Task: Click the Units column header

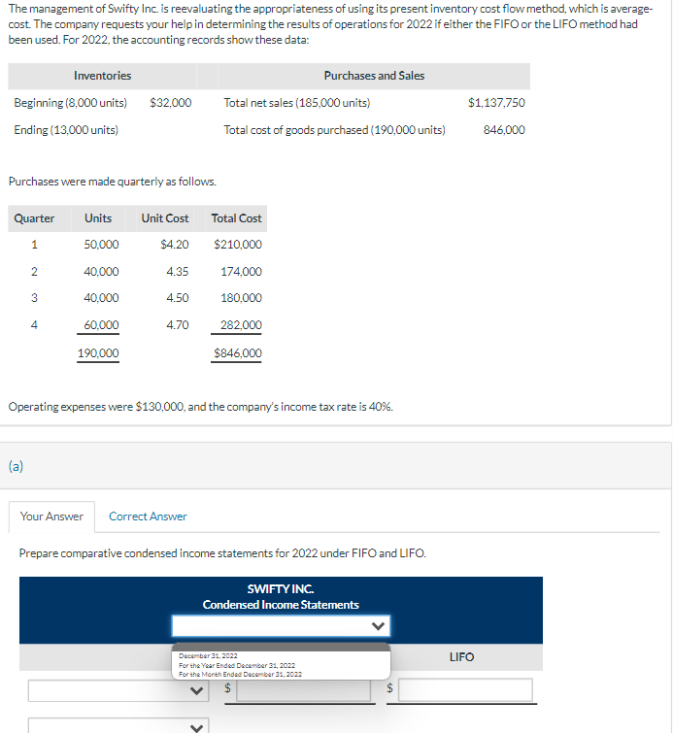Action: click(x=98, y=218)
